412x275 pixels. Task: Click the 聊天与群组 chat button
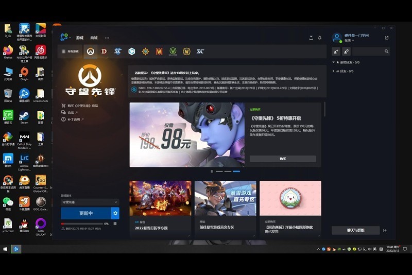(x=355, y=230)
